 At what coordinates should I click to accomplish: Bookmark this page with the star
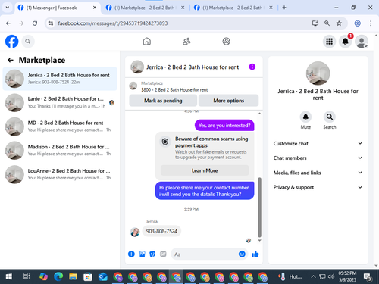pos(339,23)
